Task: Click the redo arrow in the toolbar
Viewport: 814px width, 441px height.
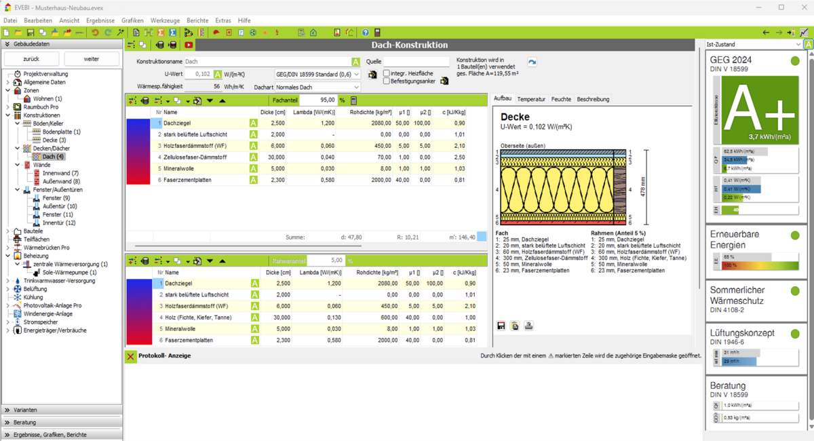Action: click(108, 33)
